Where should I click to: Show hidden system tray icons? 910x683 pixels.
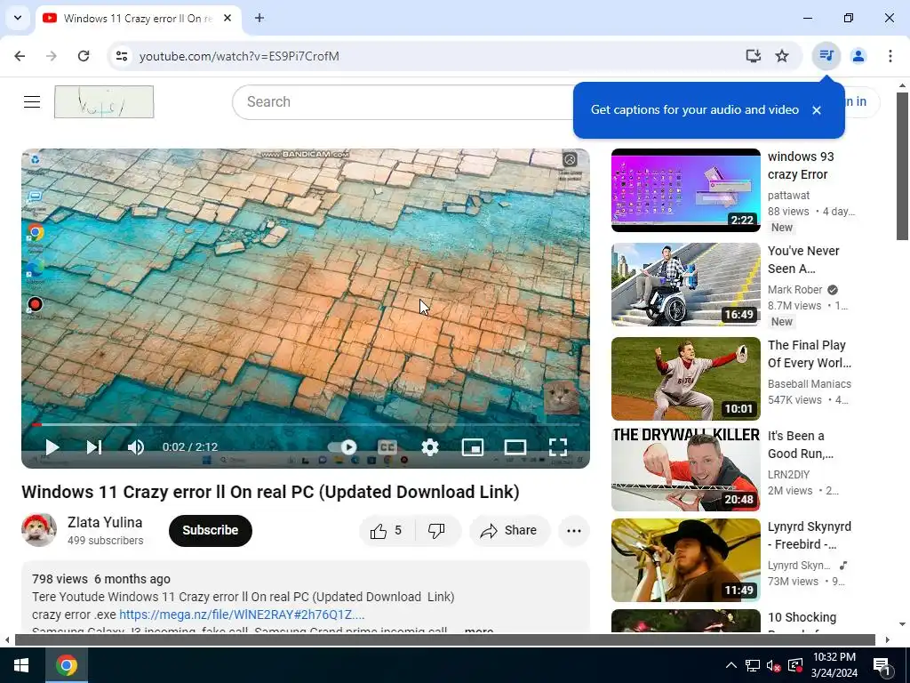731,665
